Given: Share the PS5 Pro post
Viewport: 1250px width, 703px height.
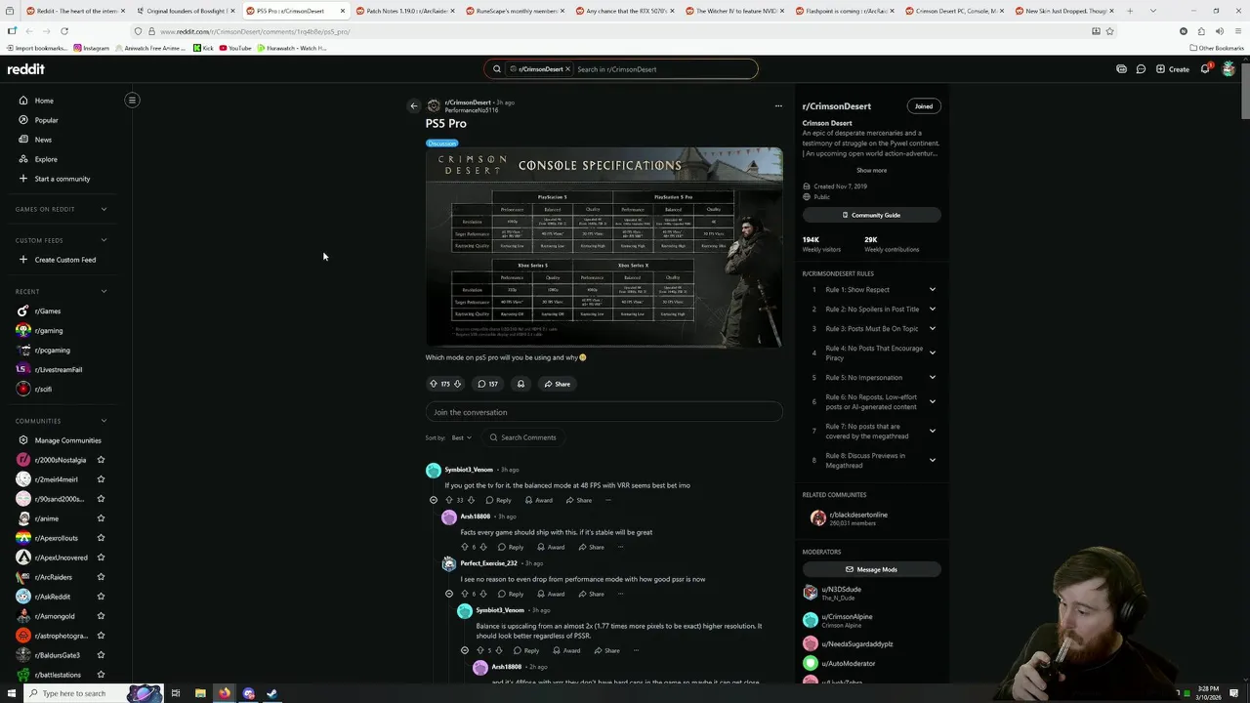Looking at the screenshot, I should (x=558, y=384).
